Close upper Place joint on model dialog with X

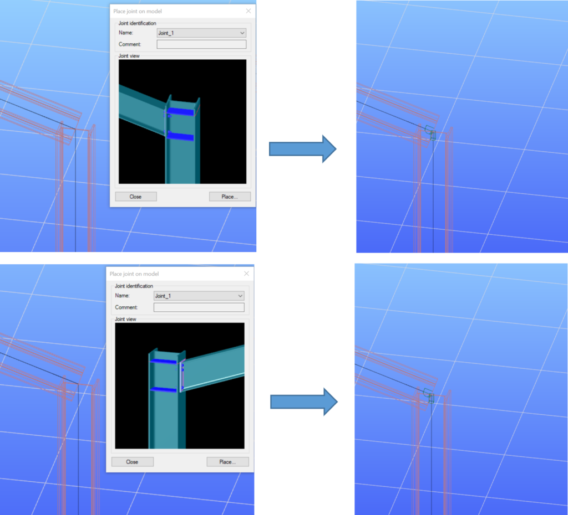click(x=248, y=11)
